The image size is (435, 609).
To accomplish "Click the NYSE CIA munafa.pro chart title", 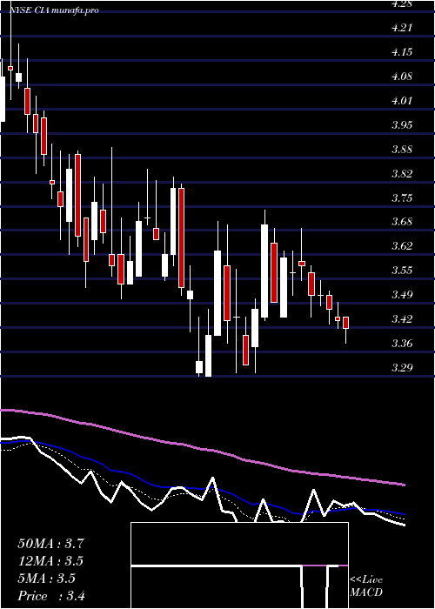I will point(54,10).
